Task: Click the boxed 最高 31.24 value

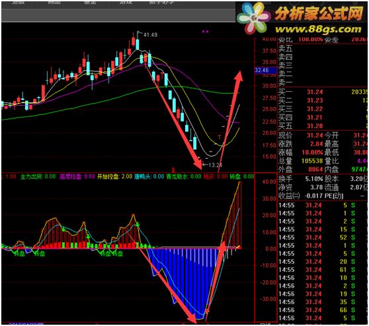Action: coord(360,143)
